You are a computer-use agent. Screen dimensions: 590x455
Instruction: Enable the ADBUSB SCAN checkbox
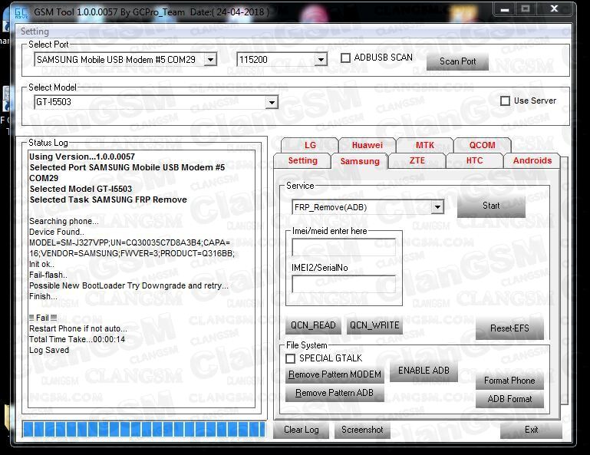pyautogui.click(x=345, y=58)
